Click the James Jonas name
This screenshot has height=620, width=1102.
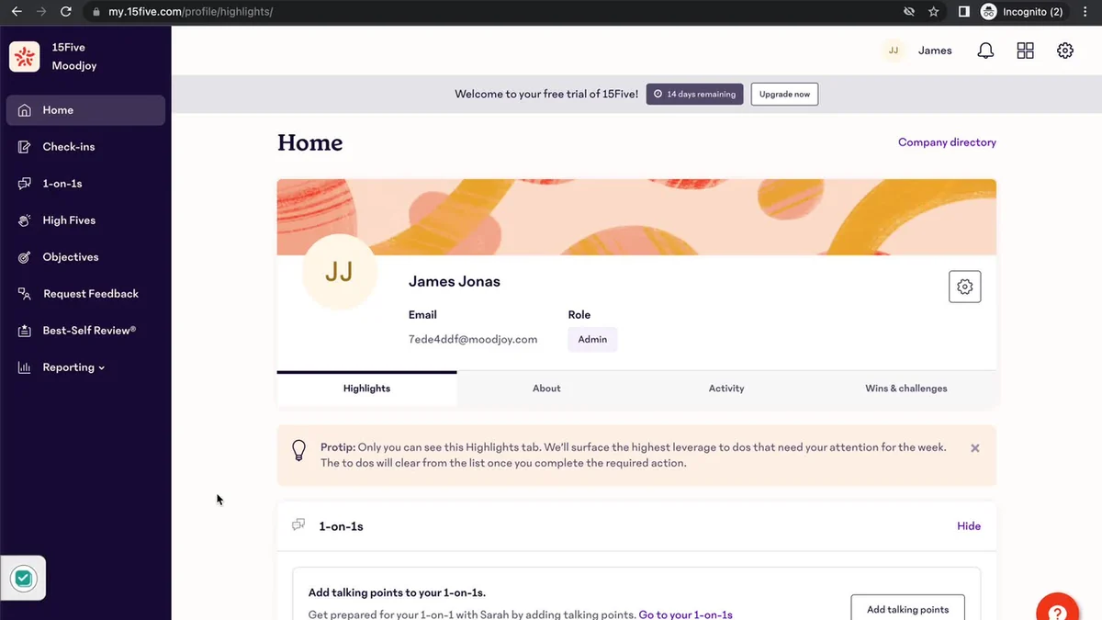click(x=455, y=282)
